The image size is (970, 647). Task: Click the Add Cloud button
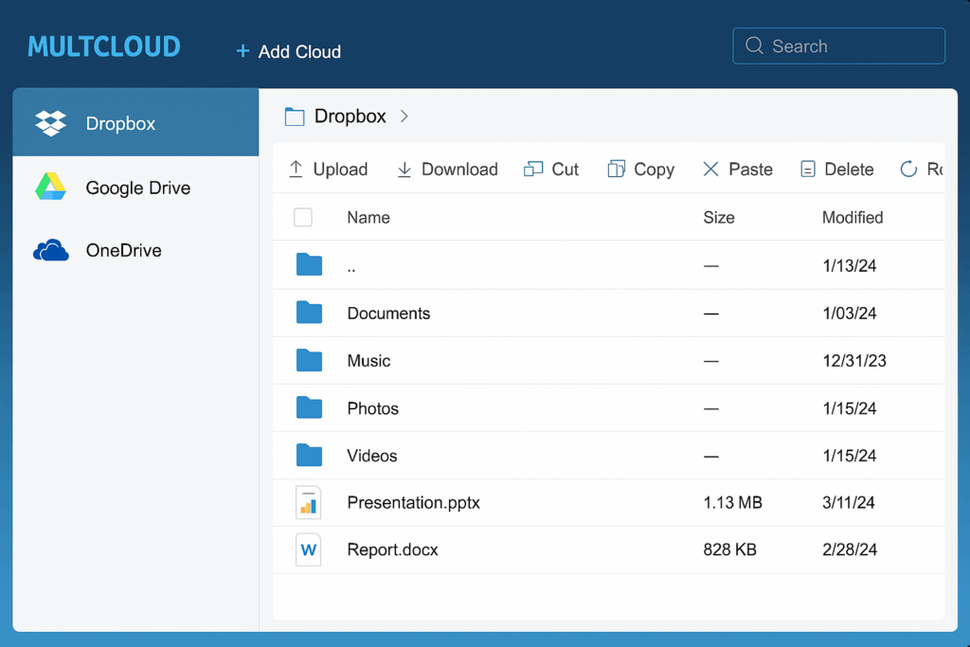click(287, 52)
